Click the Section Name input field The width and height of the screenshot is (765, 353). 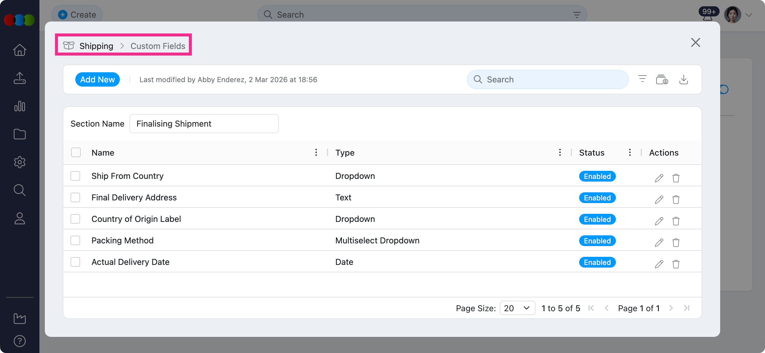pyautogui.click(x=204, y=124)
